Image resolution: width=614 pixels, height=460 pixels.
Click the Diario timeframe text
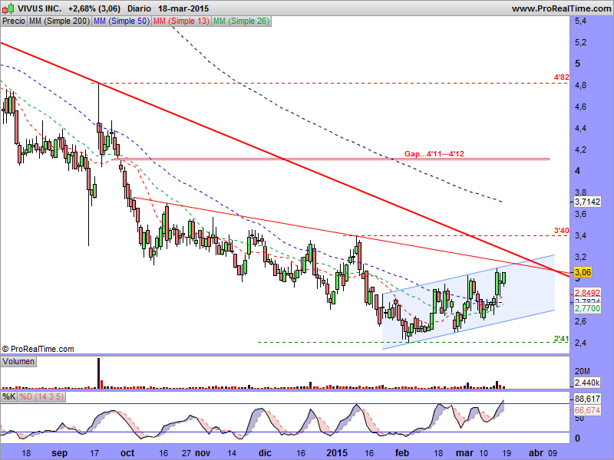coord(139,8)
